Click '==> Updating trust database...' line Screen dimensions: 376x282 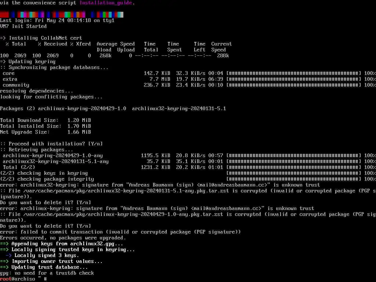44,267
